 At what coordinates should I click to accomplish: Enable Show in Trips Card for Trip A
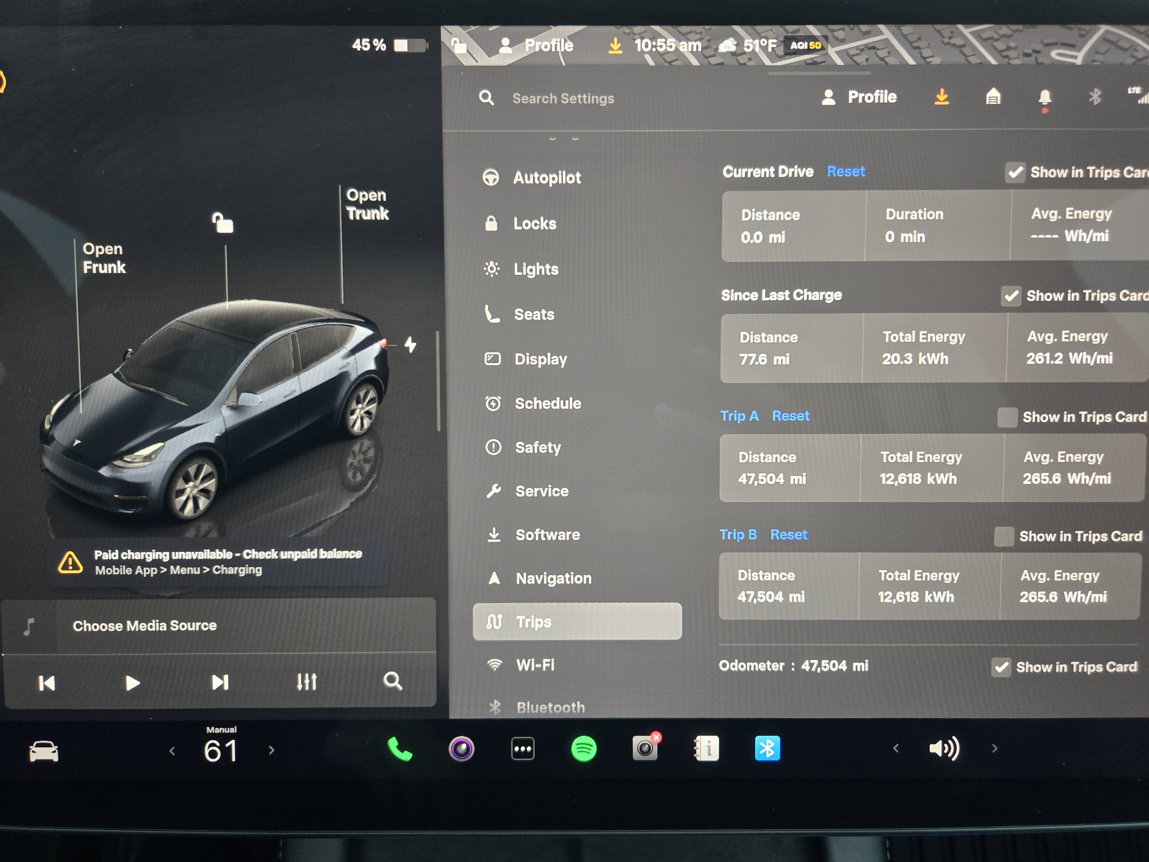point(1007,417)
